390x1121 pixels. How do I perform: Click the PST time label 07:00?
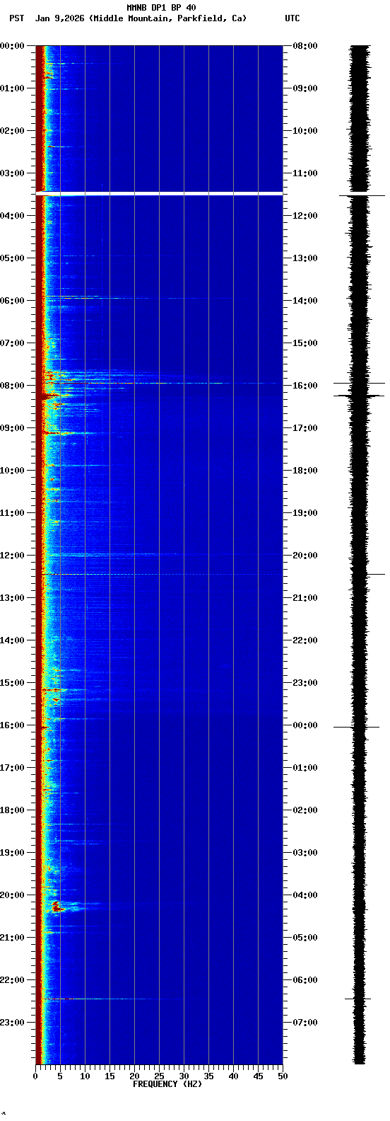point(13,343)
